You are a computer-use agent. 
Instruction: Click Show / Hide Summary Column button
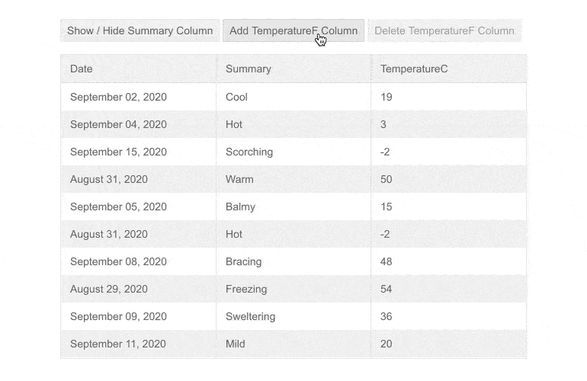click(140, 31)
